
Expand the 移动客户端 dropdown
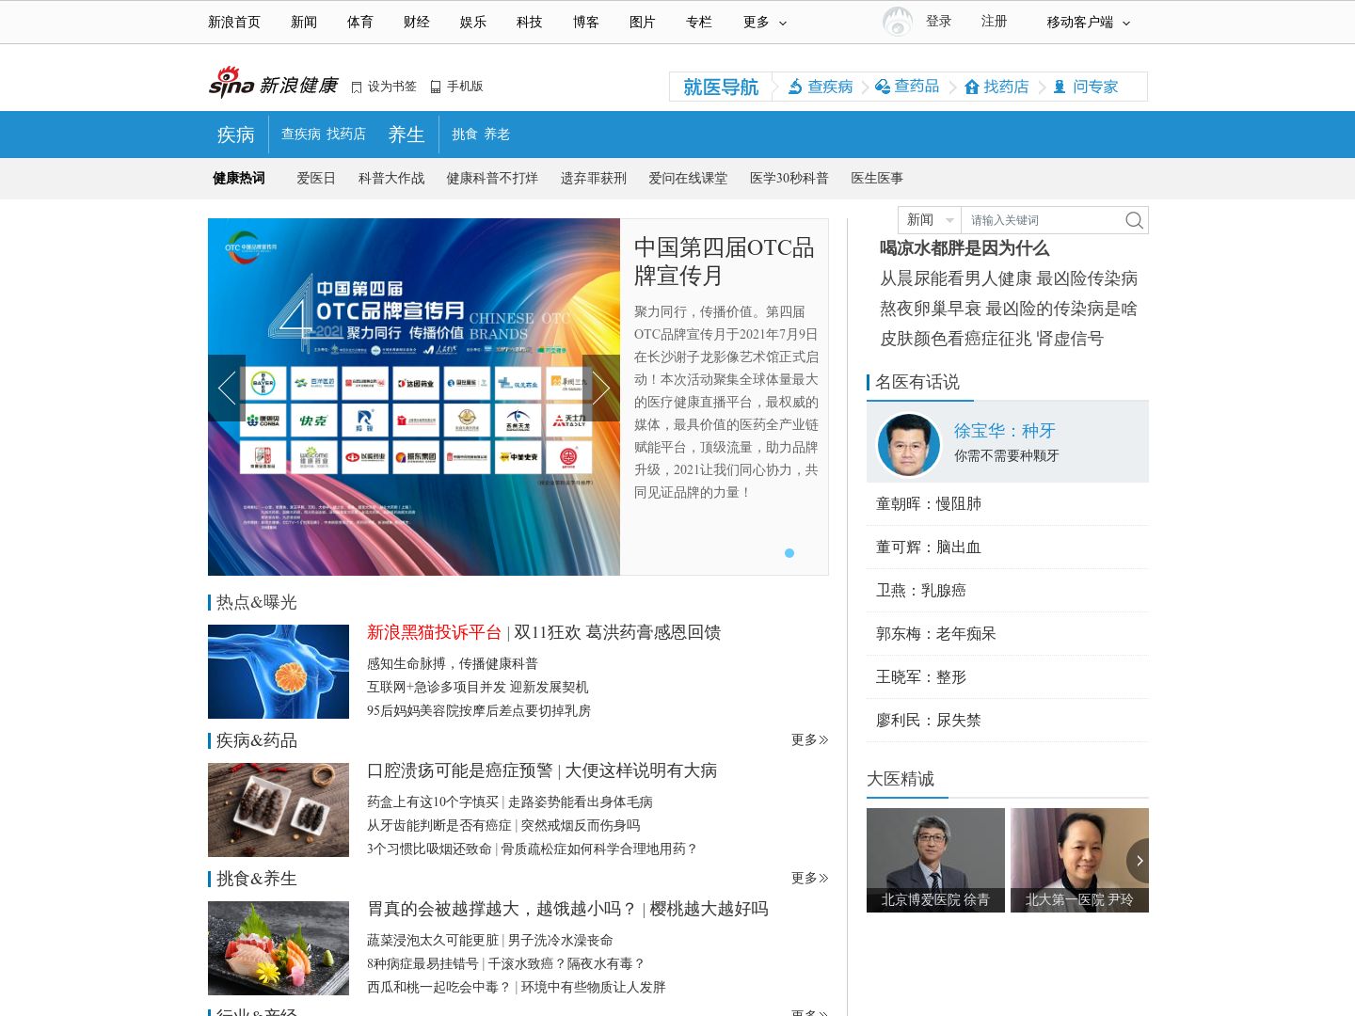[x=1089, y=22]
